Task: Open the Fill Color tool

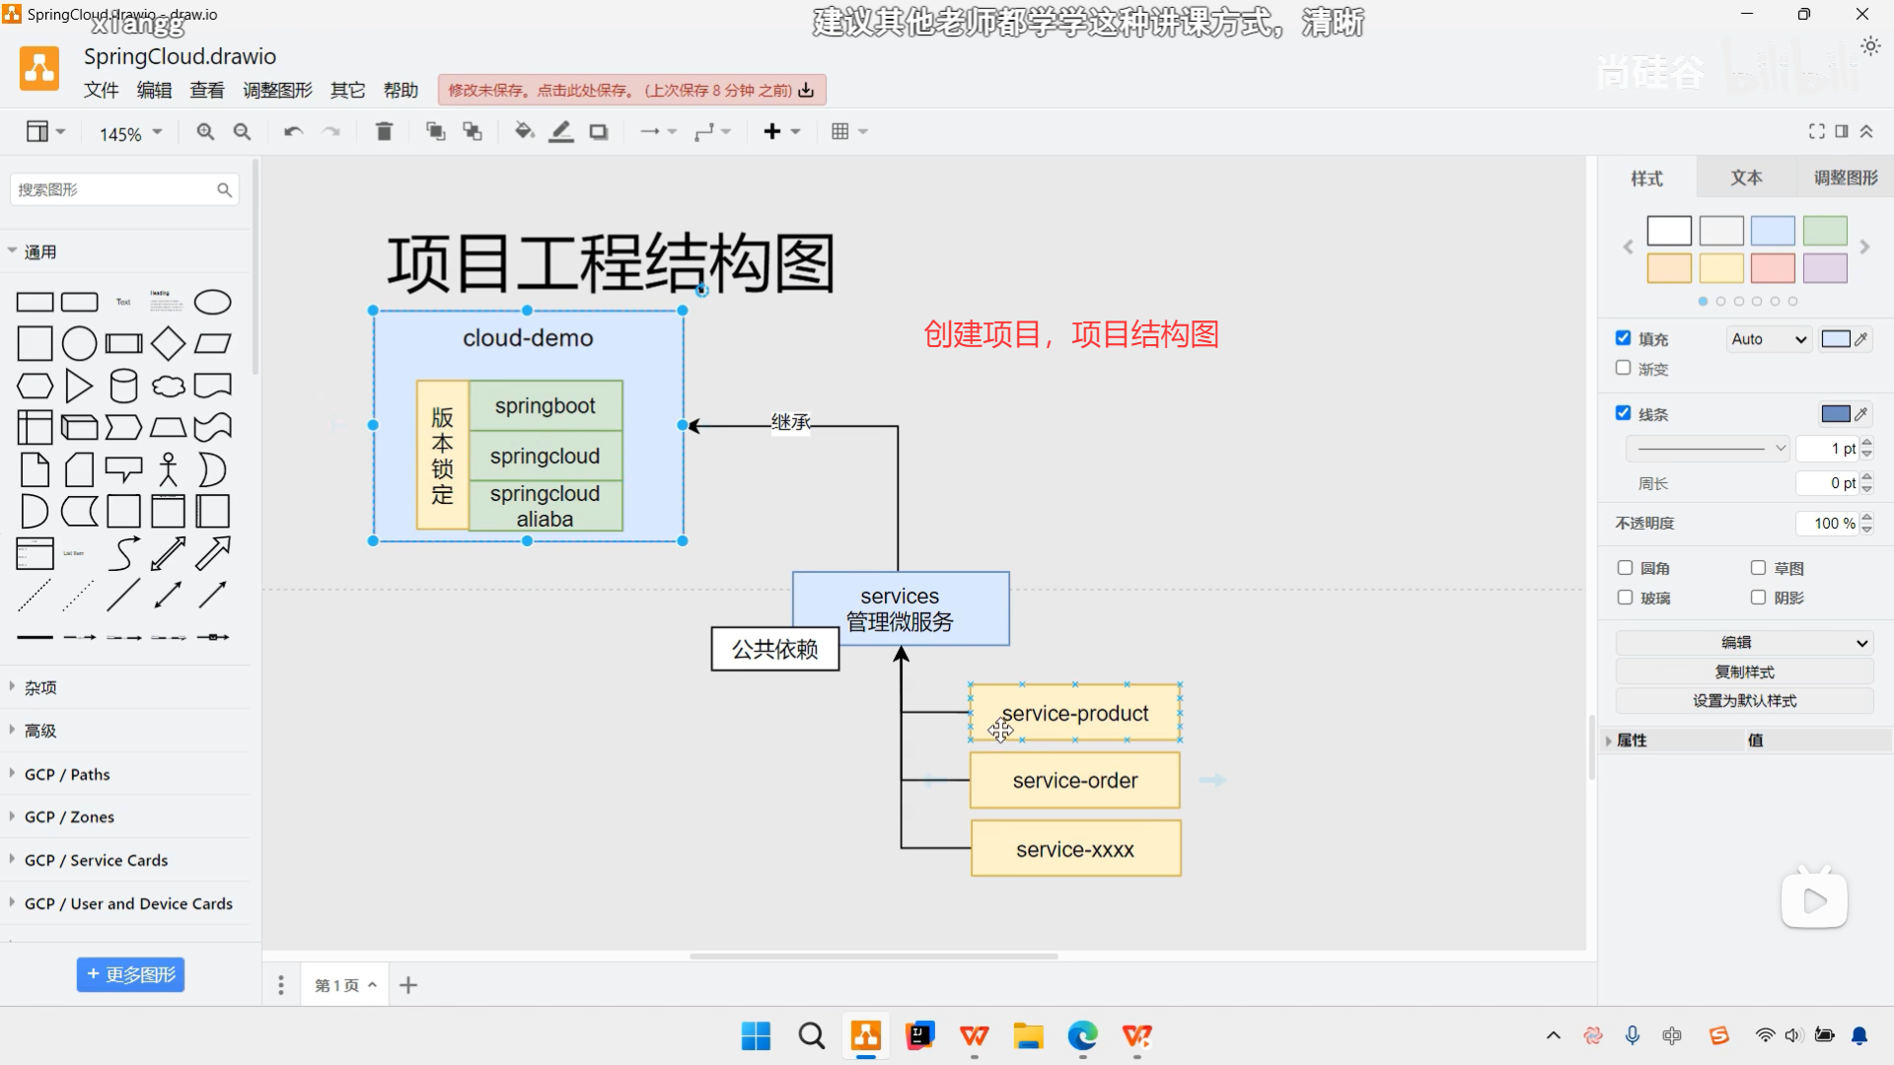Action: click(x=524, y=130)
